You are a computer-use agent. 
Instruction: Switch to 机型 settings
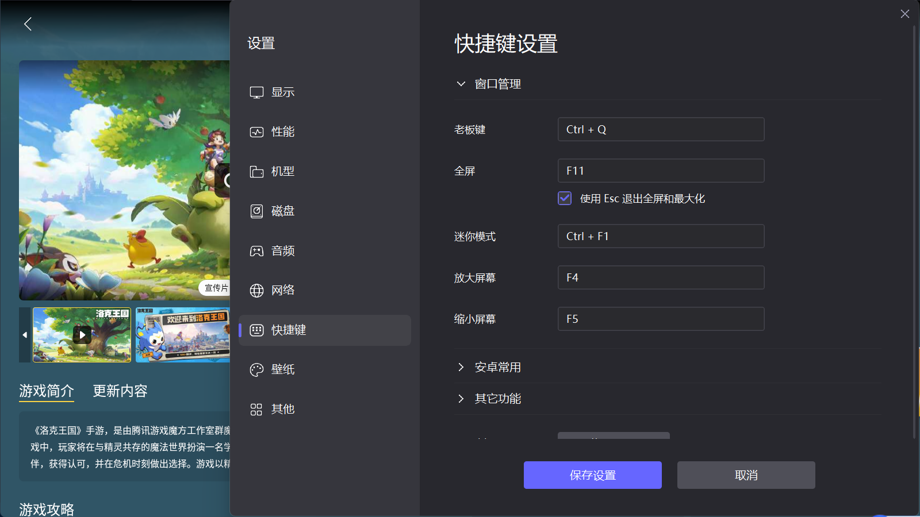coord(325,171)
